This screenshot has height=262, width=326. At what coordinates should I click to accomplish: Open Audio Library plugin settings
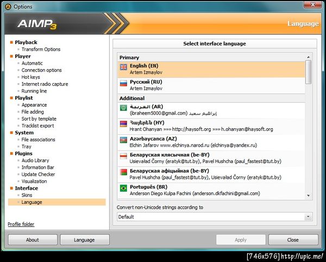point(35,160)
